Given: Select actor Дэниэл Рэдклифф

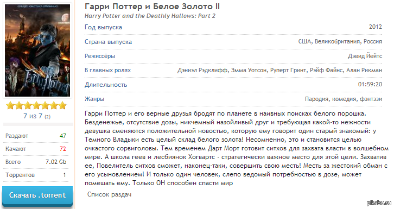Looking at the screenshot, I should [x=202, y=71].
